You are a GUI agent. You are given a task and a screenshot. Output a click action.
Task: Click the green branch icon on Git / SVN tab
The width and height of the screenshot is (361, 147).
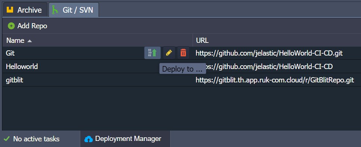click(55, 10)
